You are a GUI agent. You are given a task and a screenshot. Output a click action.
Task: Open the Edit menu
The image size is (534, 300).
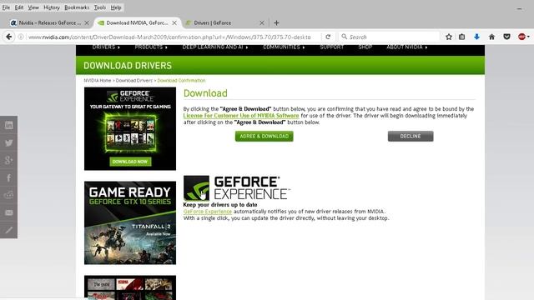click(19, 7)
